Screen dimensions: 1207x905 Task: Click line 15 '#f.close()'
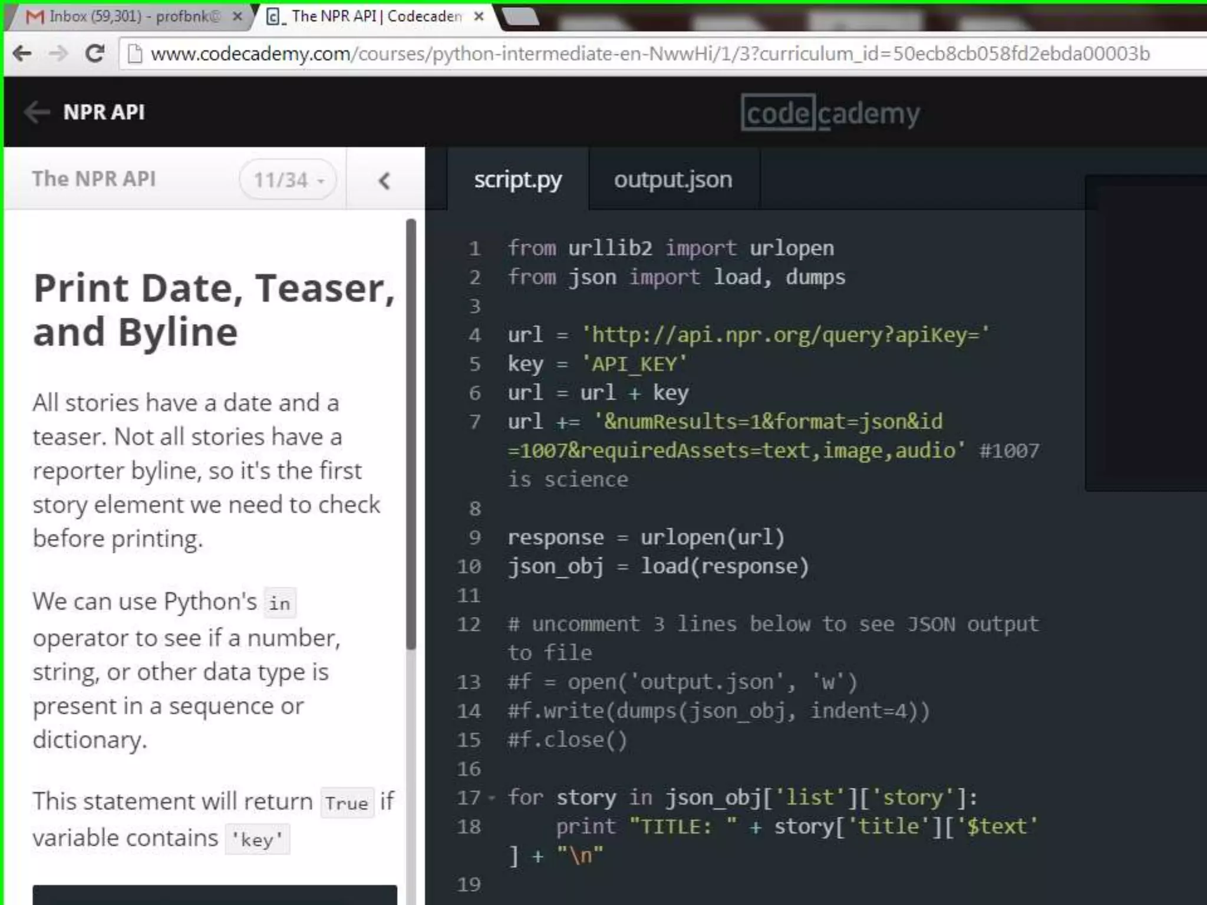coord(568,739)
